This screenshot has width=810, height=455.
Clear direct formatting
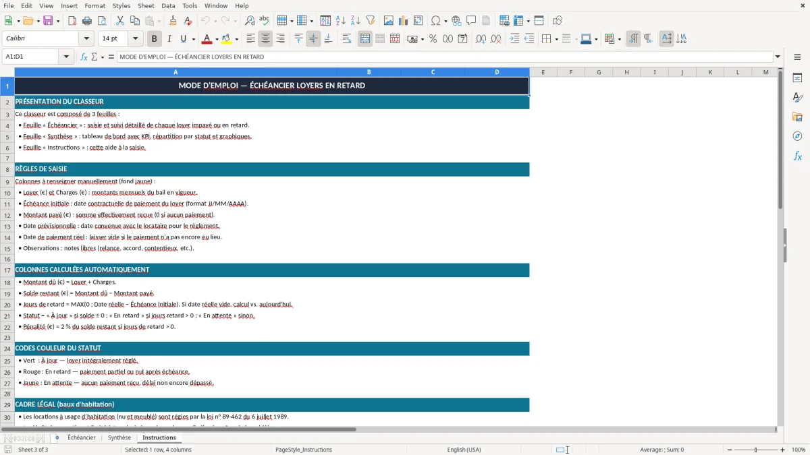pos(188,21)
